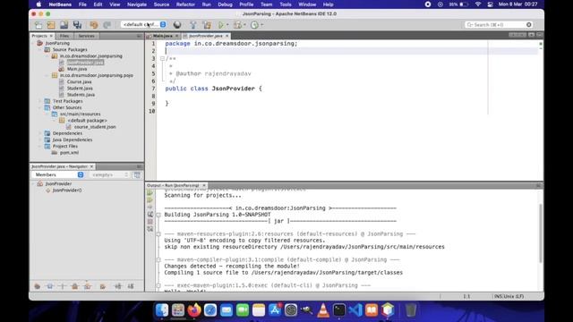Click the Re-run green arrow in Output

point(150,193)
